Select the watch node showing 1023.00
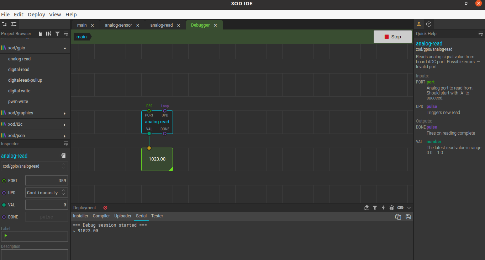The image size is (485, 260). 157,159
